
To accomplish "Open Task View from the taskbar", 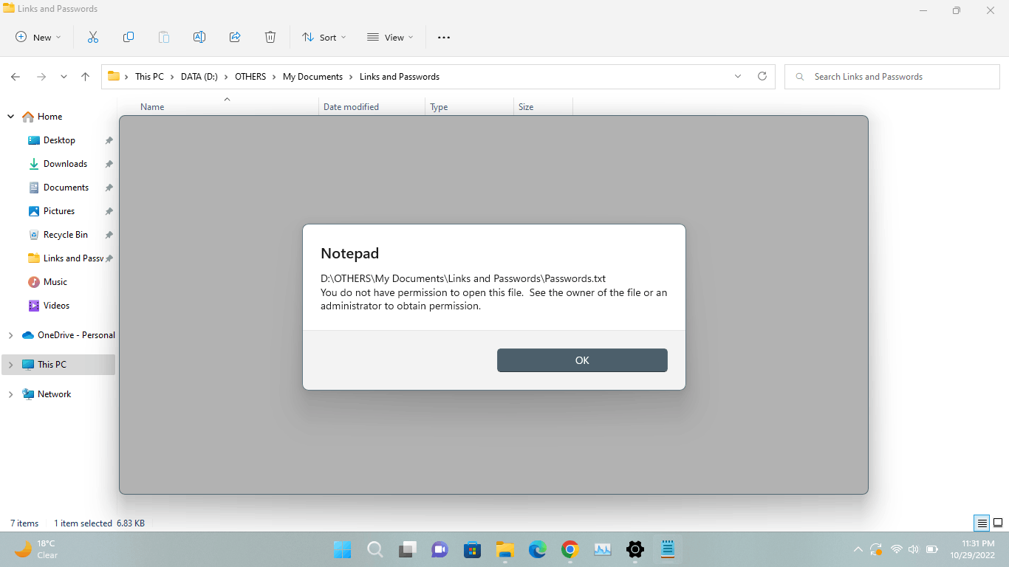I will click(x=408, y=549).
